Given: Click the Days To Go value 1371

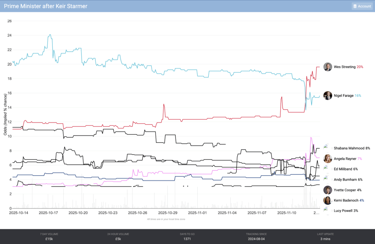Looking at the screenshot, I should point(187,239).
